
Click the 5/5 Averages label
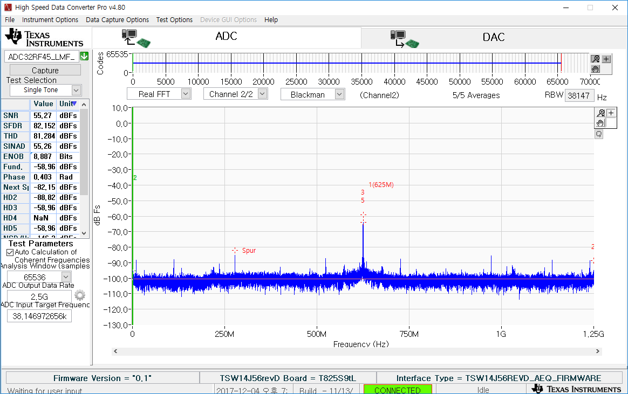click(x=476, y=95)
